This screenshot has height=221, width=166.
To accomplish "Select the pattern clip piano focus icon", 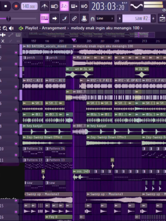I will point(18,35).
